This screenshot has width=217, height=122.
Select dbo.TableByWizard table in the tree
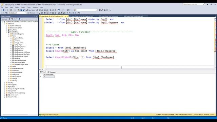[x=20, y=60]
